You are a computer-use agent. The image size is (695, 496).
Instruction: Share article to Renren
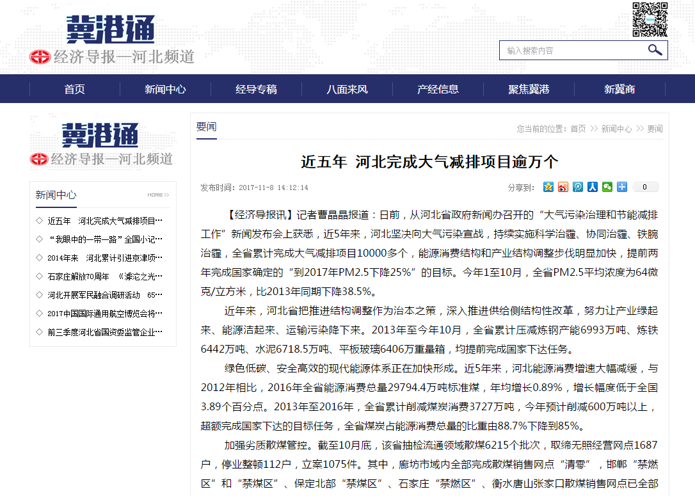coord(593,187)
